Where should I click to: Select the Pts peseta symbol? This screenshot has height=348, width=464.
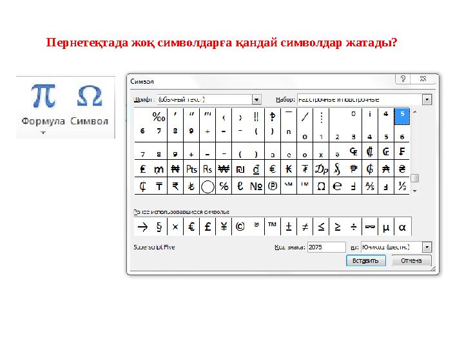pyautogui.click(x=191, y=169)
